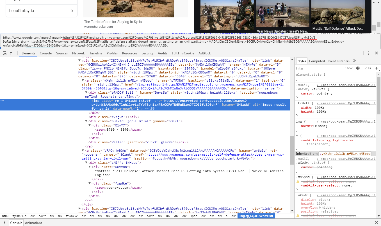Close the image preview with the X icon
Viewport: 381px width, 226px height.
tap(206, 12)
